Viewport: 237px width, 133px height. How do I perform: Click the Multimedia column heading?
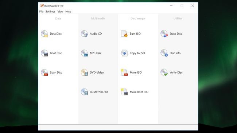(98, 19)
